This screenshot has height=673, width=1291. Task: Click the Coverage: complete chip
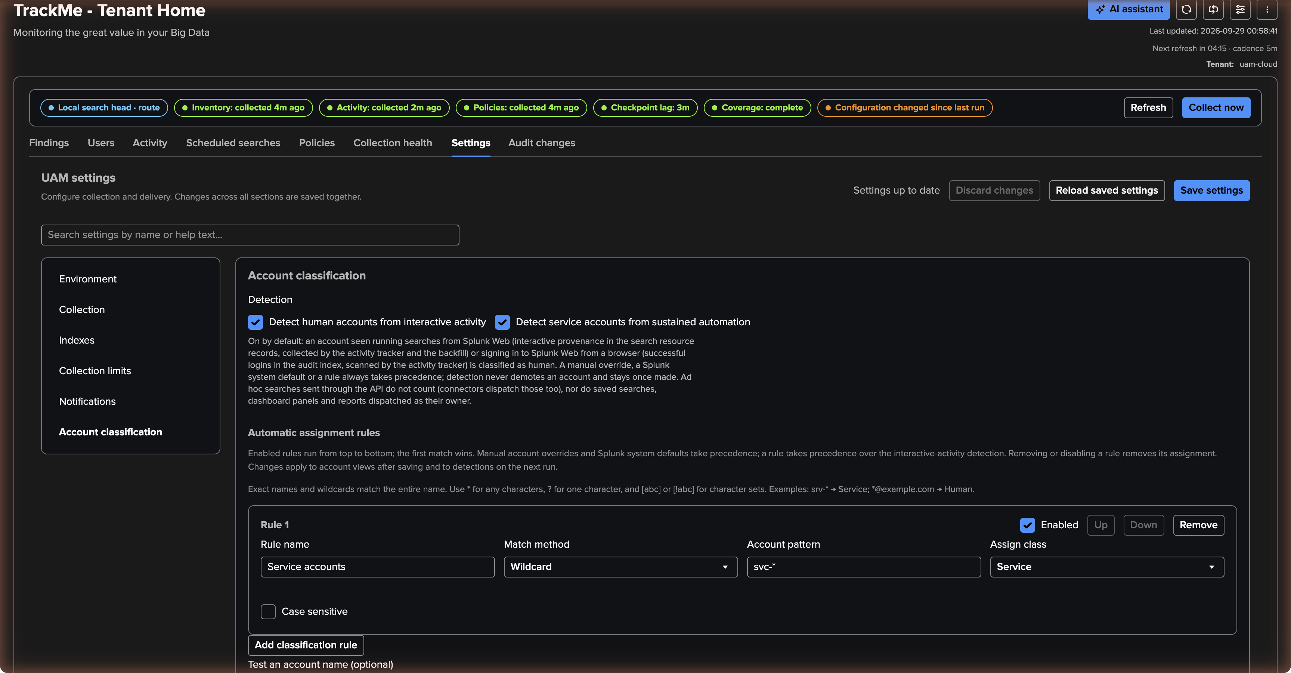pos(757,107)
